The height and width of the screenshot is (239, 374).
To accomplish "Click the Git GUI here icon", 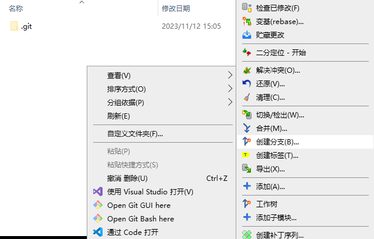I will point(98,205).
